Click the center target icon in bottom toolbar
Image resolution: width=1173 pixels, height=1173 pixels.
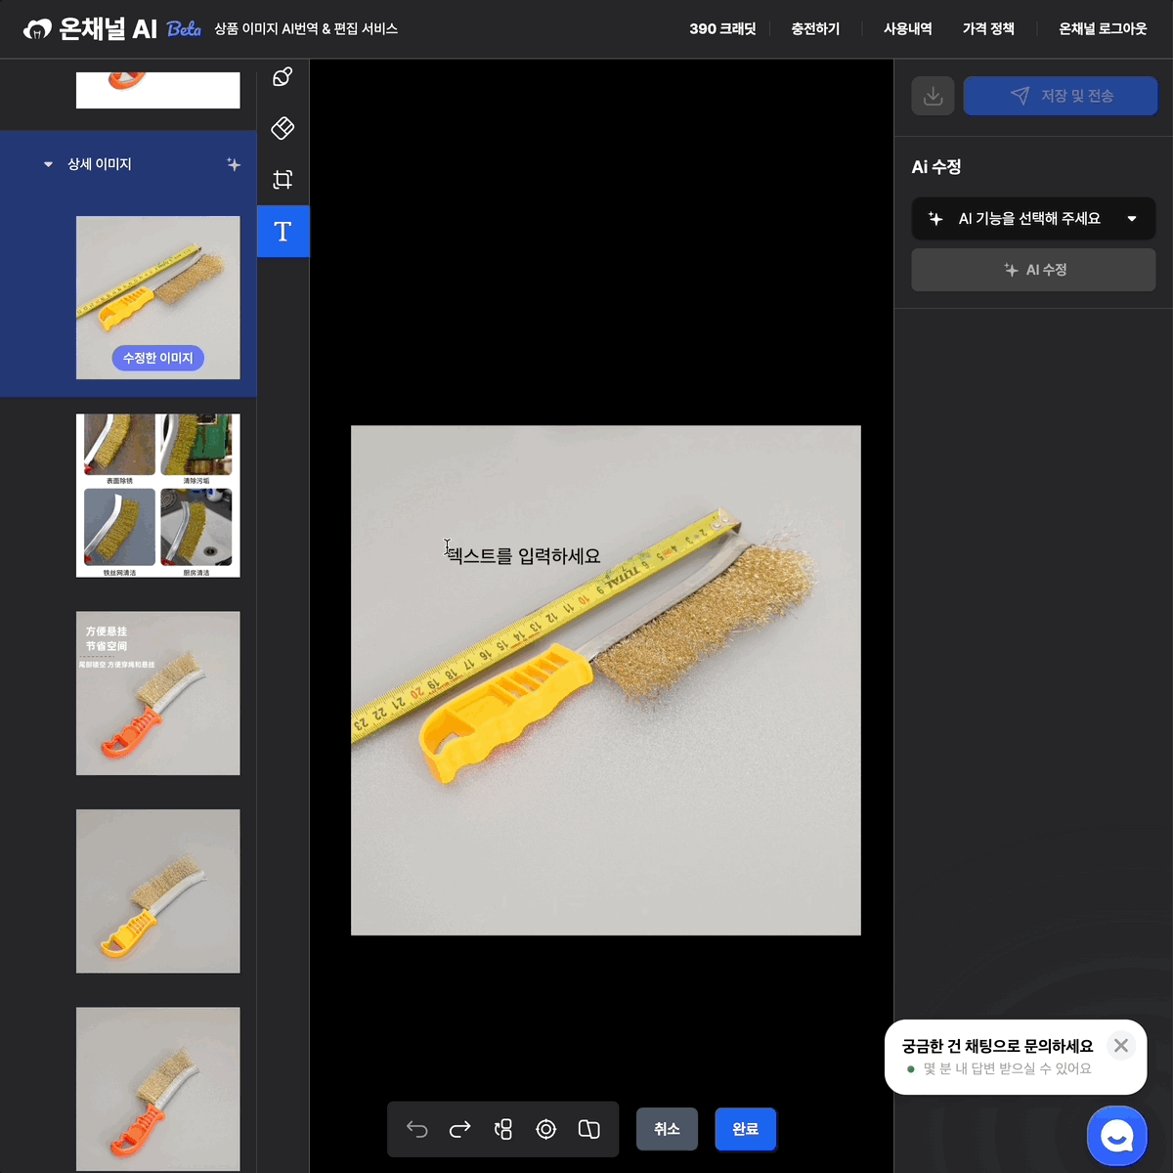click(x=546, y=1130)
